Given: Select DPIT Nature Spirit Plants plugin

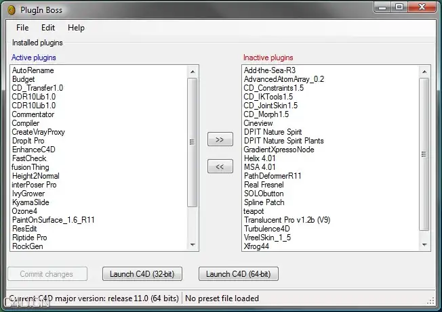Looking at the screenshot, I should [283, 141].
